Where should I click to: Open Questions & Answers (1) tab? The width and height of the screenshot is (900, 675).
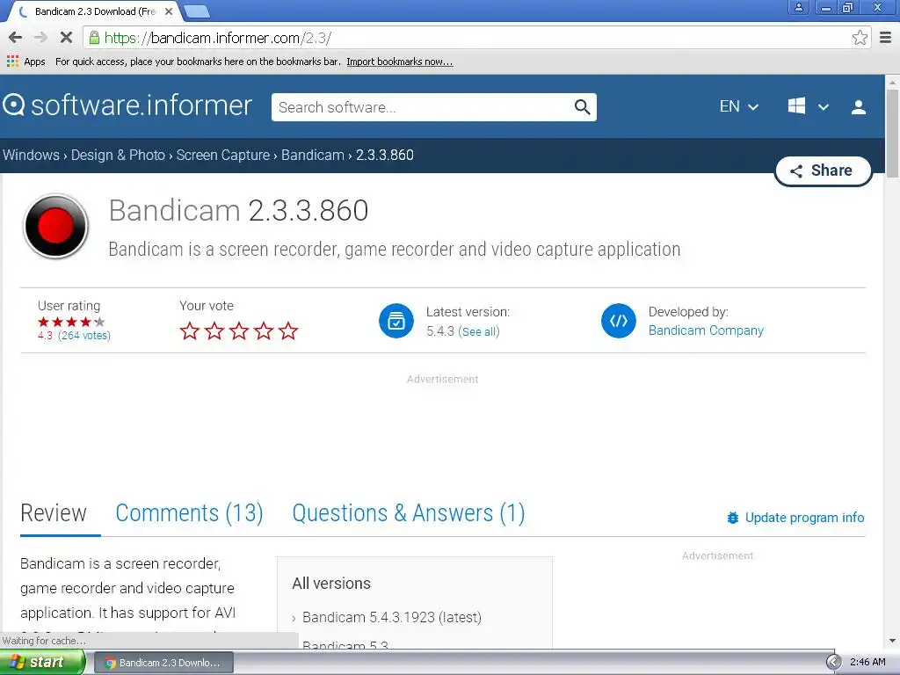click(409, 513)
